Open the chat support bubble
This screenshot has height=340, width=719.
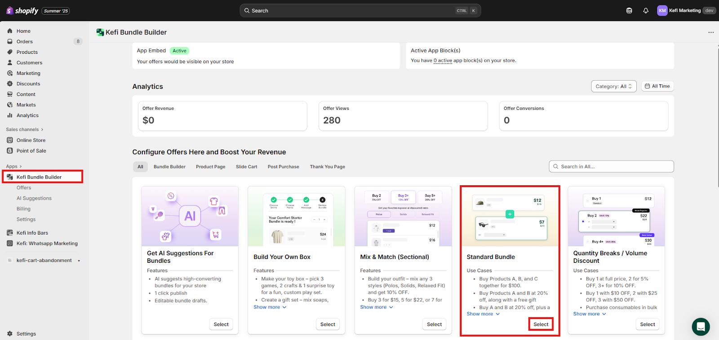click(701, 327)
